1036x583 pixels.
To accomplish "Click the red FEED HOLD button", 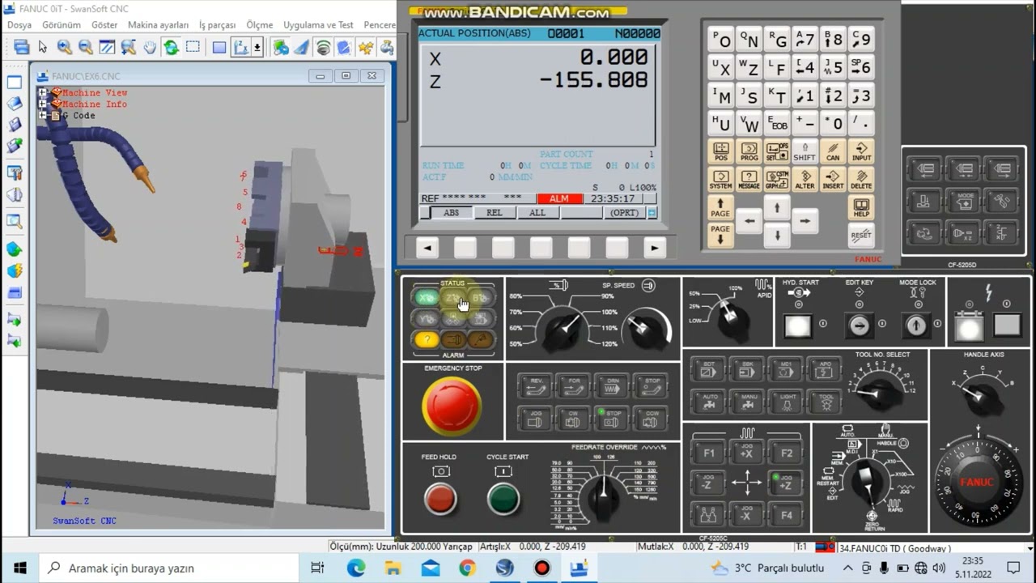I will 440,499.
